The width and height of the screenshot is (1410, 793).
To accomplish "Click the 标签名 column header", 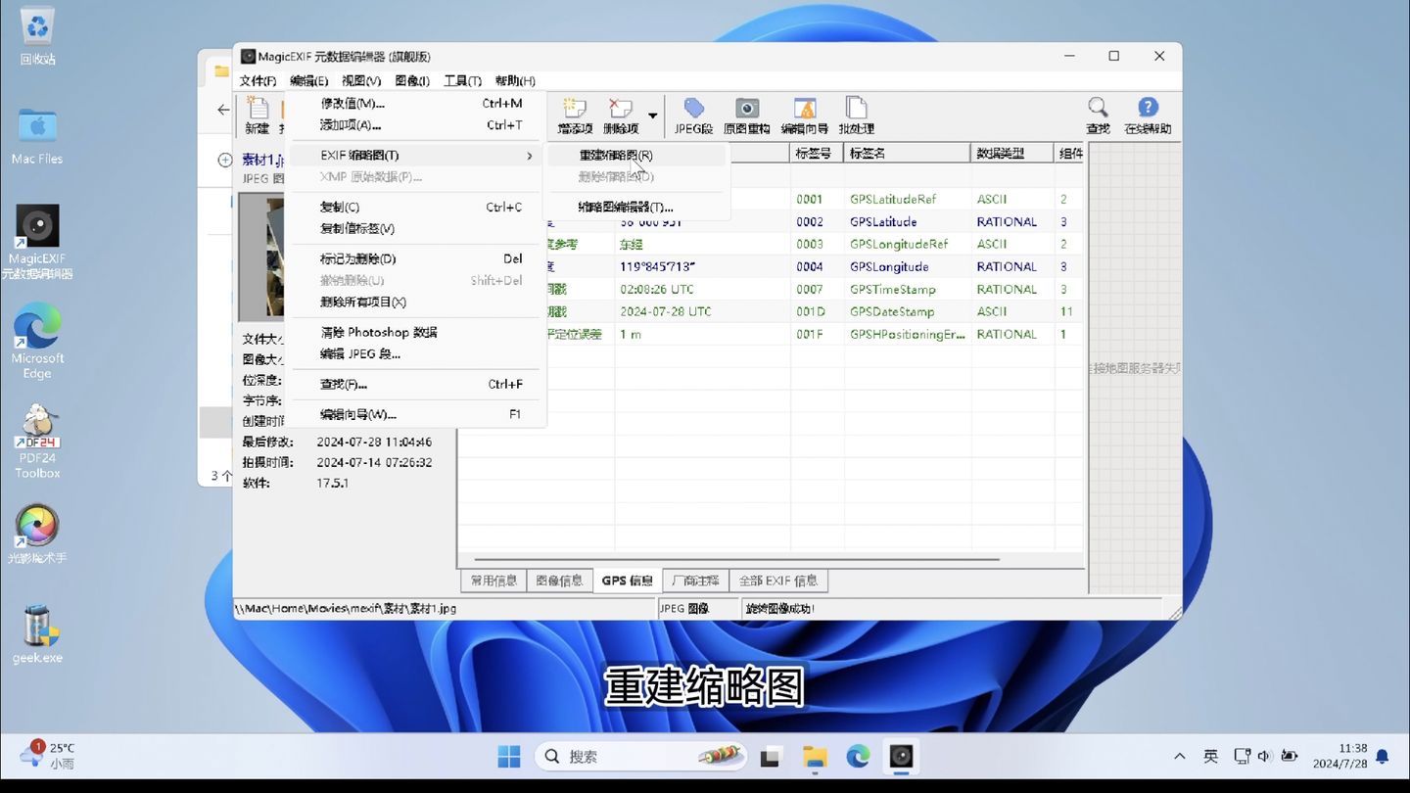I will (908, 153).
